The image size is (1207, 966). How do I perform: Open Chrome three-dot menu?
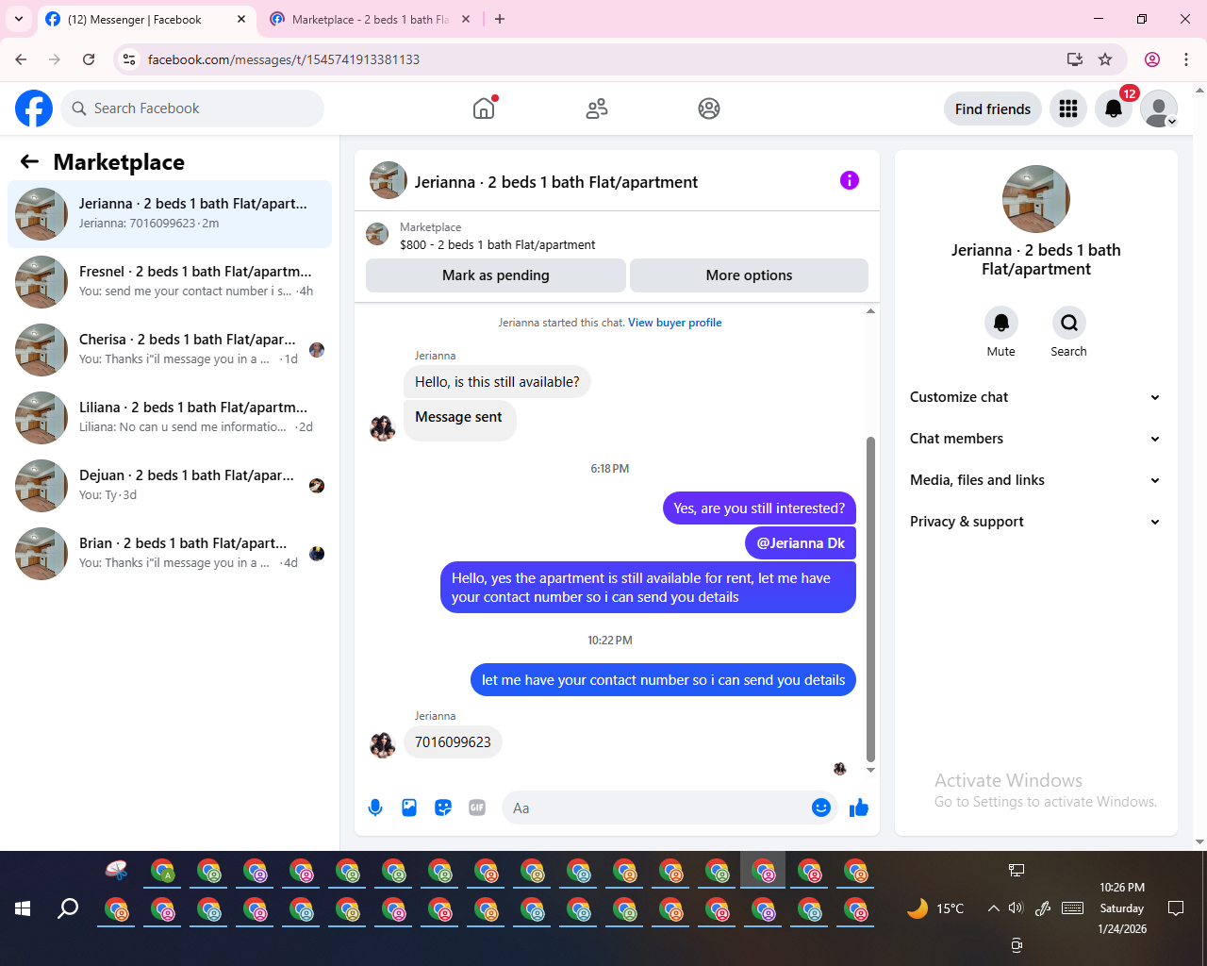coord(1186,59)
